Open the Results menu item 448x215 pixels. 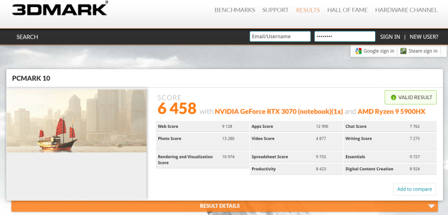tap(308, 10)
